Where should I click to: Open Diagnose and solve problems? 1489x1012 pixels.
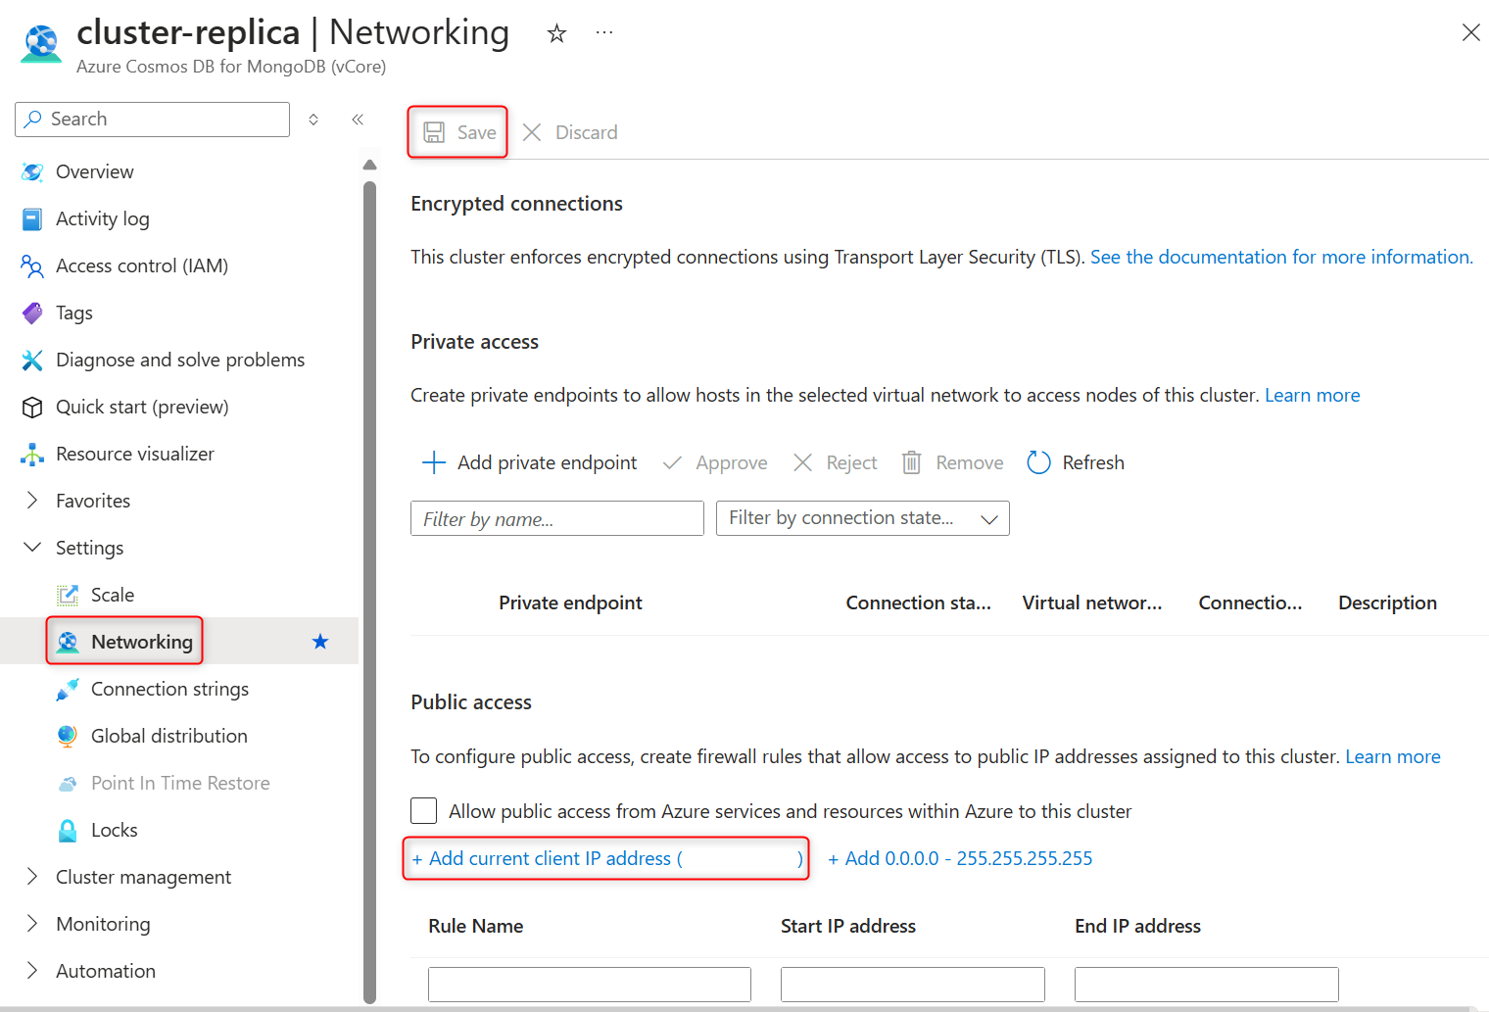coord(179,360)
